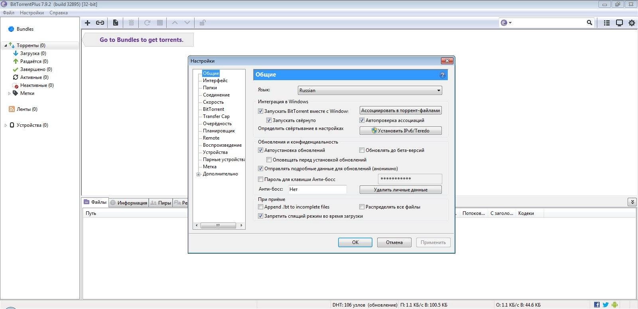This screenshot has height=309, width=638.
Task: Open the Файл menu
Action: pos(8,13)
